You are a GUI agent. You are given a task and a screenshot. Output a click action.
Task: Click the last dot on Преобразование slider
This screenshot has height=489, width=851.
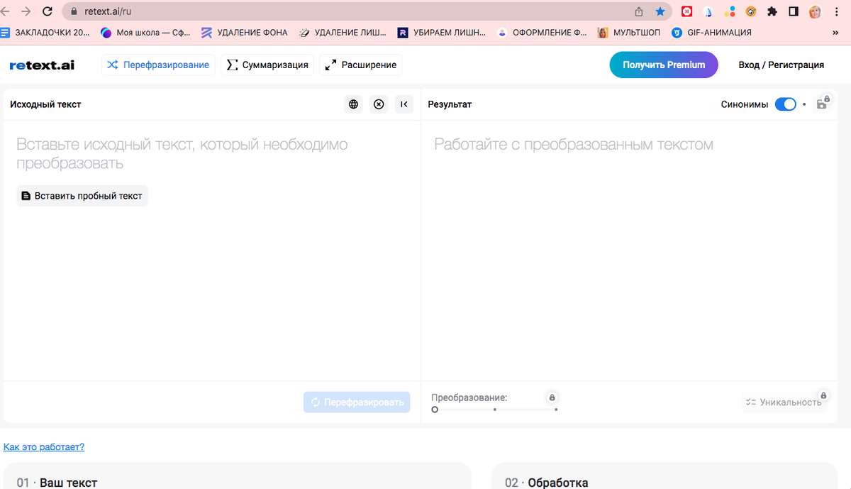tap(556, 410)
